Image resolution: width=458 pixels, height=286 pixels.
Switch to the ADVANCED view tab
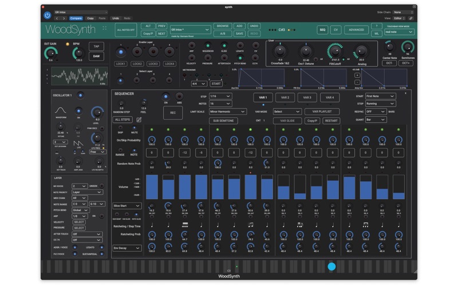[x=356, y=30]
